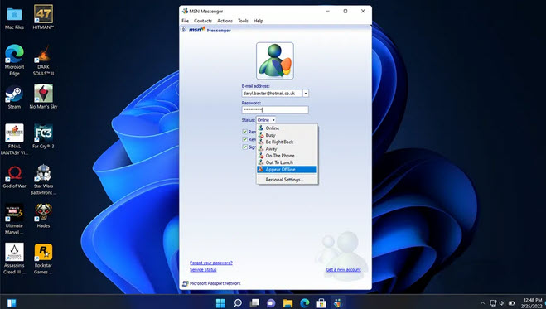Open the Assassin's Creed III desktop shortcut

pos(14,259)
